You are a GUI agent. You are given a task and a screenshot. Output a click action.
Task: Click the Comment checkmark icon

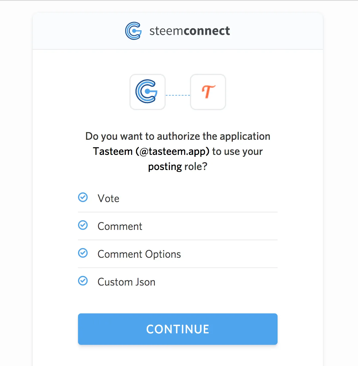(83, 225)
